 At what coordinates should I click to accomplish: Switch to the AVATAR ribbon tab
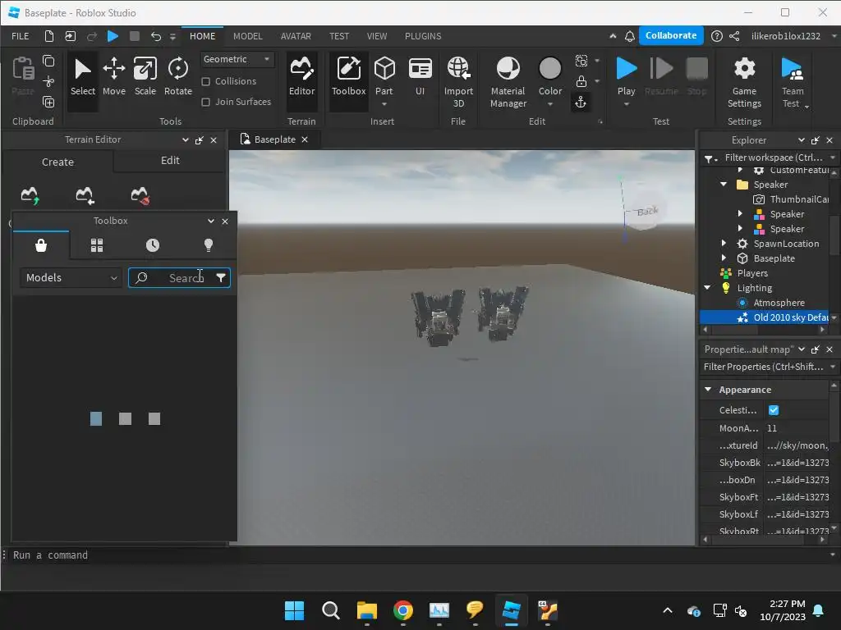click(296, 36)
